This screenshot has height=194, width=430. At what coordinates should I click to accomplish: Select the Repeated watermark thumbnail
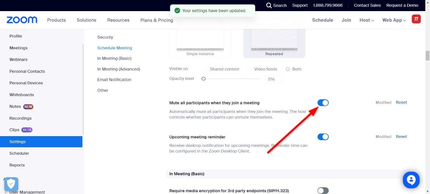tap(274, 44)
